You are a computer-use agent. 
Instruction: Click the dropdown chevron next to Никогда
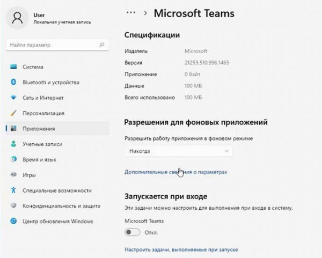226,151
